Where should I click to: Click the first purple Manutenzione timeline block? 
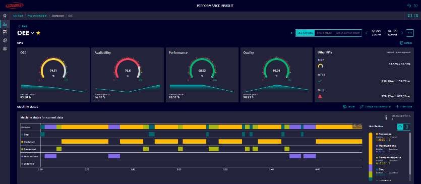[50, 156]
